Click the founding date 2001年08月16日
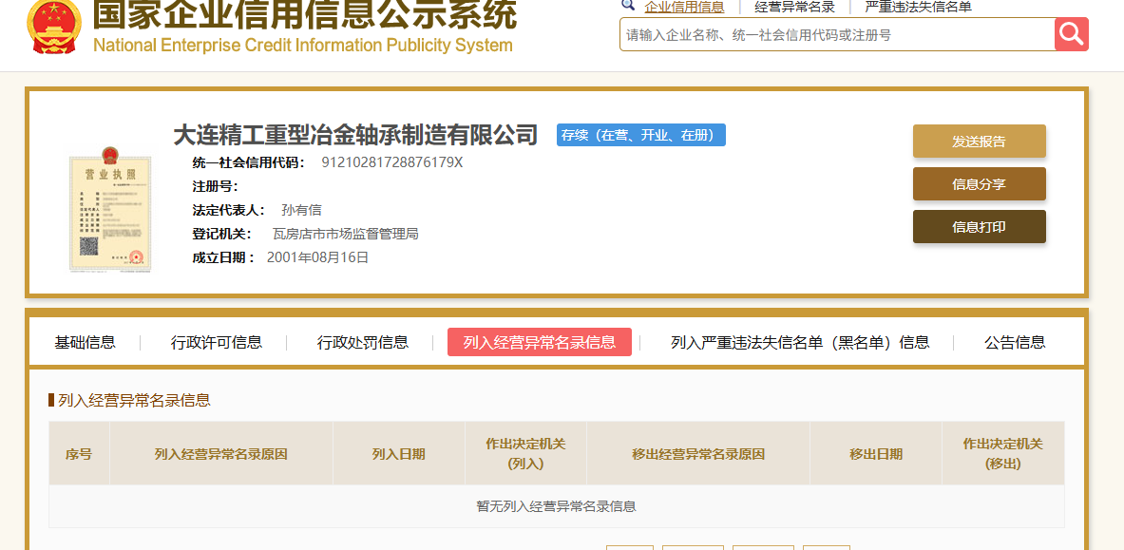 click(317, 257)
